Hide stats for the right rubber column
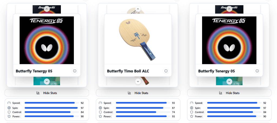The image size is (277, 123). click(x=229, y=93)
